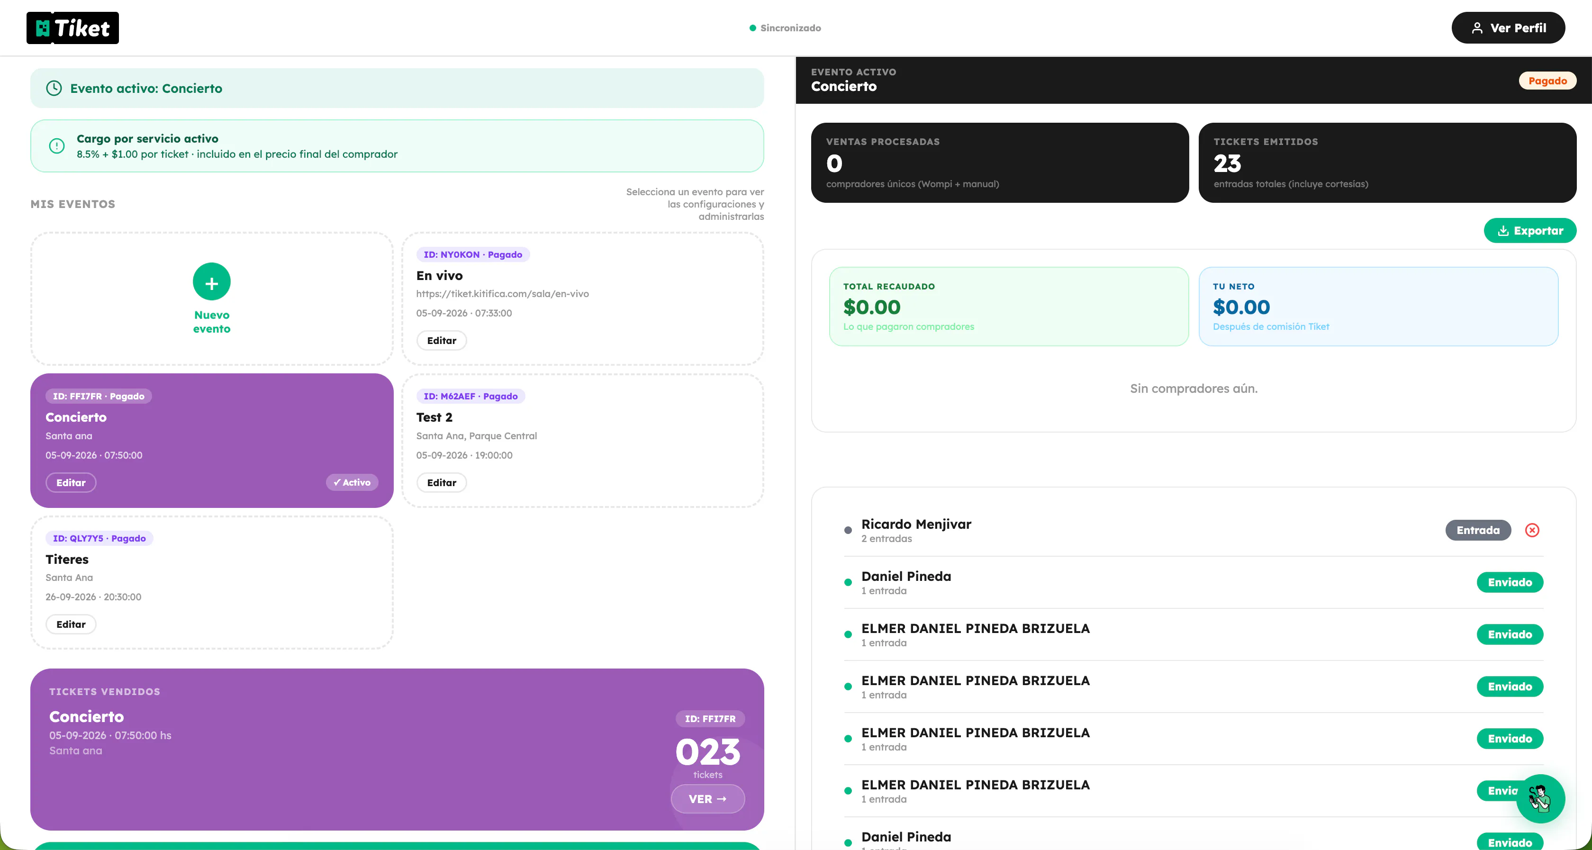This screenshot has width=1592, height=850.
Task: Select the En vivo event card title
Action: 439,276
